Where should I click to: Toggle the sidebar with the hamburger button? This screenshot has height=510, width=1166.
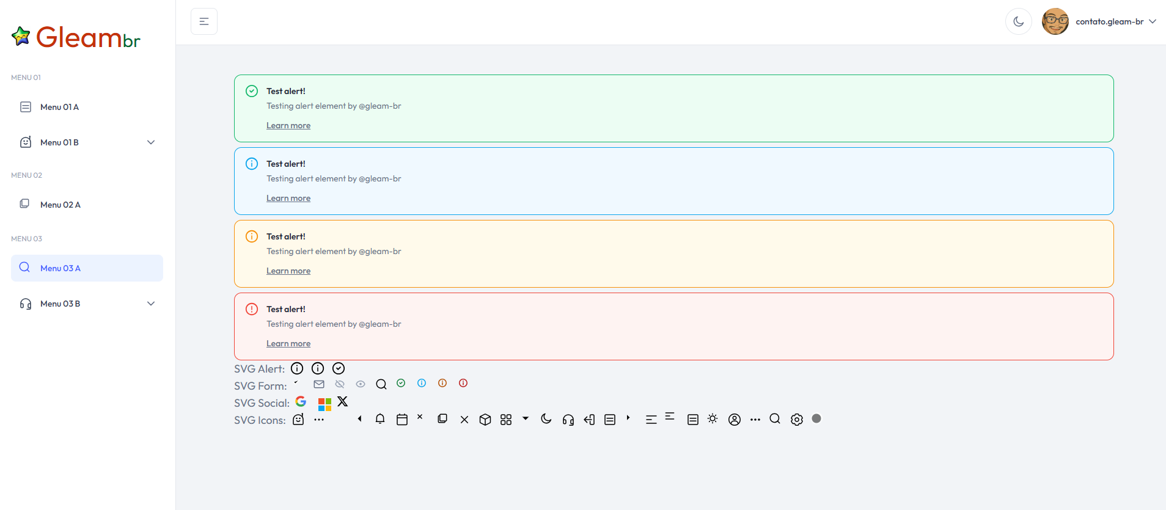click(x=204, y=21)
